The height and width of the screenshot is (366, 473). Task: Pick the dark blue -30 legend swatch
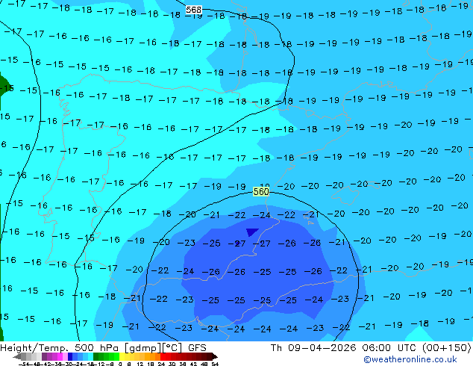click(x=70, y=356)
